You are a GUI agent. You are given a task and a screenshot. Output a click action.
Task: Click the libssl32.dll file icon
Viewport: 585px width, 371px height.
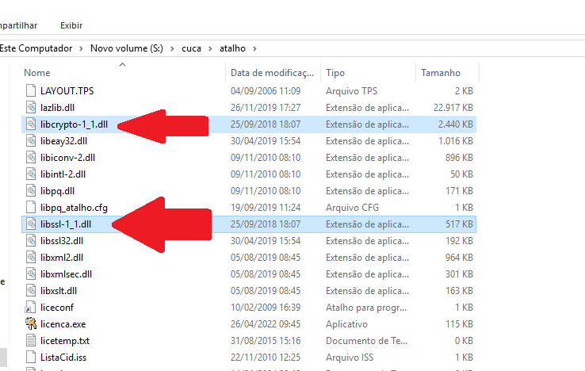click(x=31, y=241)
